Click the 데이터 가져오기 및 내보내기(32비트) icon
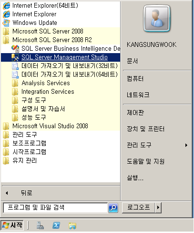 point(15,66)
